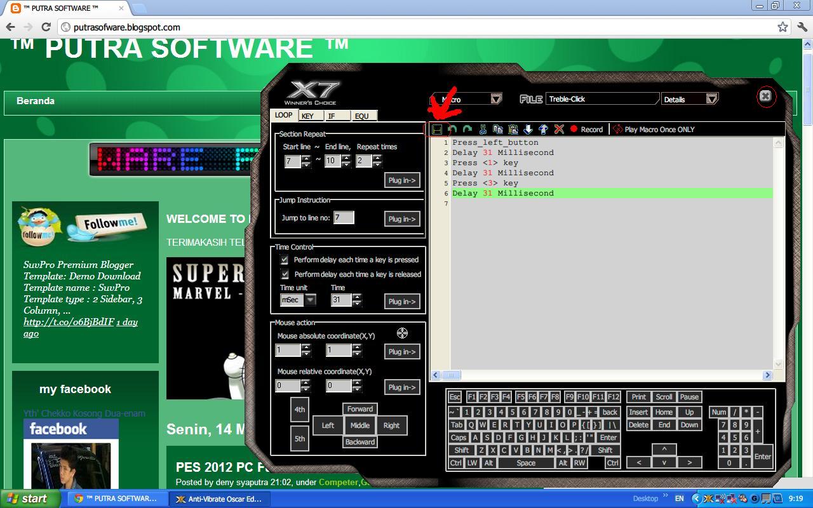
Task: Click the save macro floppy icon
Action: (437, 130)
